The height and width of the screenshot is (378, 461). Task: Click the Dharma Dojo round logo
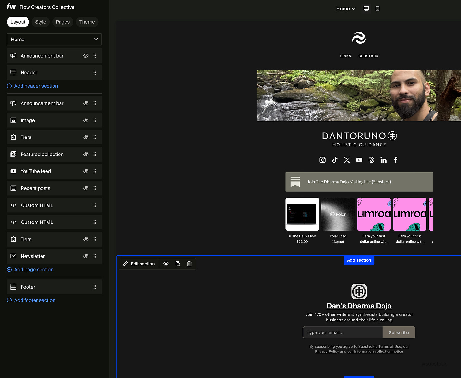359,291
